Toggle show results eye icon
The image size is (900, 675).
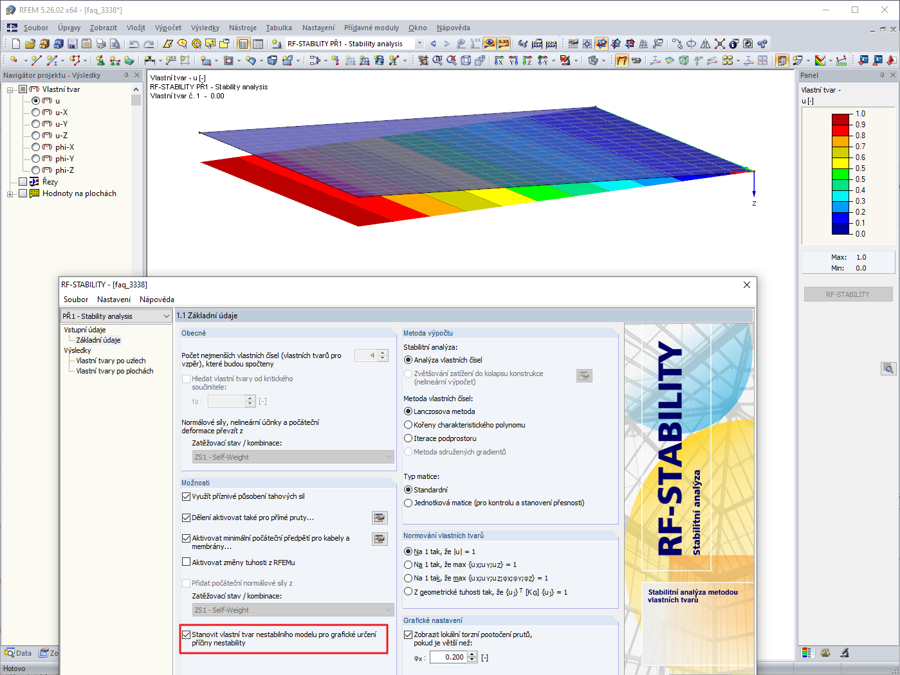pos(490,44)
